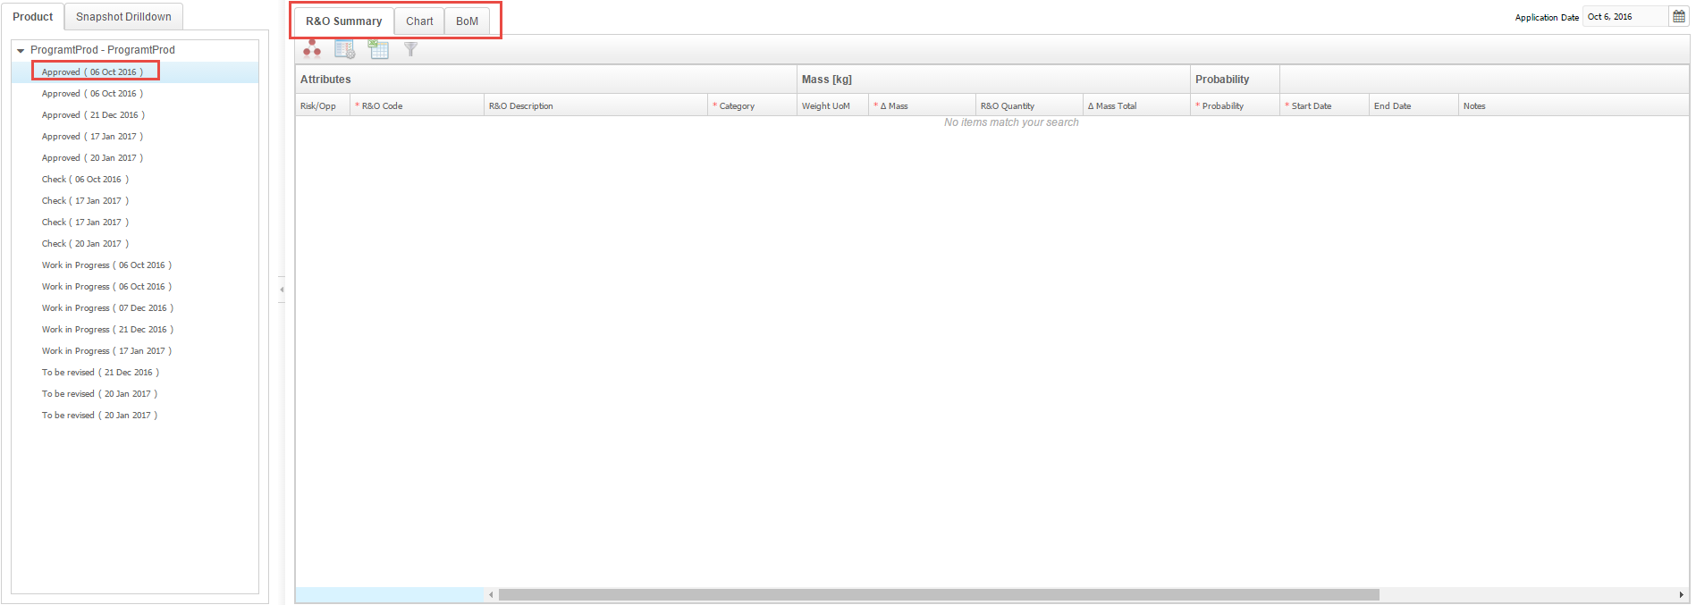
Task: Open the column configuration list-with-gear icon
Action: [345, 50]
